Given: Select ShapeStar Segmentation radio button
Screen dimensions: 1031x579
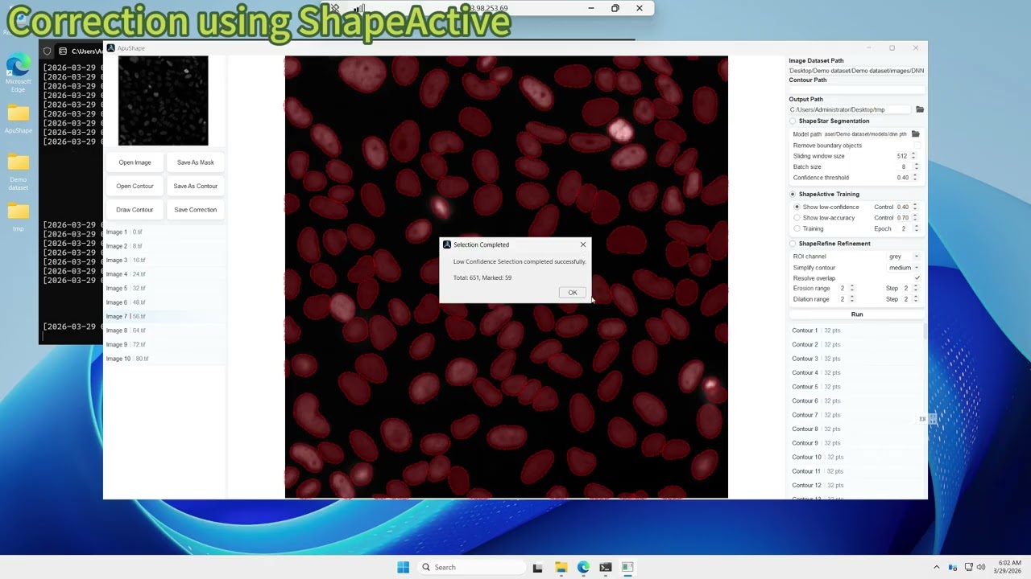Looking at the screenshot, I should 793,121.
